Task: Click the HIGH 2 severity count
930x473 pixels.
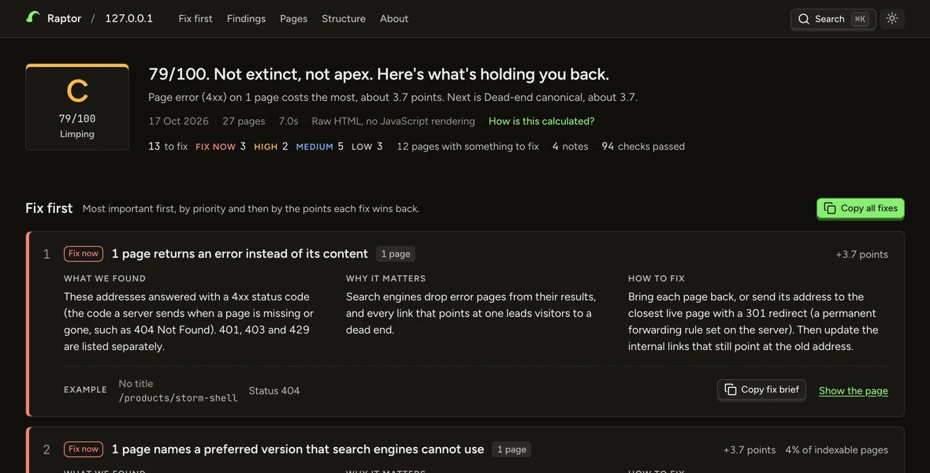Action: coord(271,147)
